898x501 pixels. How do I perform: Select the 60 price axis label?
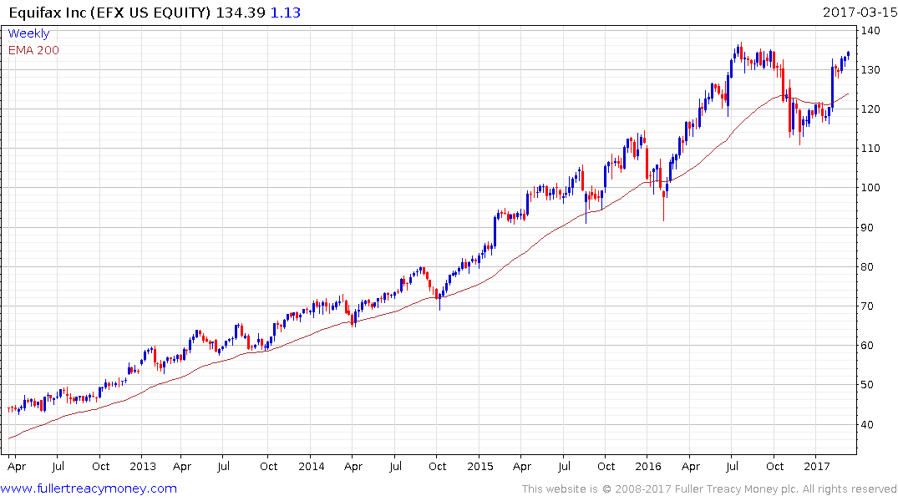click(x=868, y=345)
